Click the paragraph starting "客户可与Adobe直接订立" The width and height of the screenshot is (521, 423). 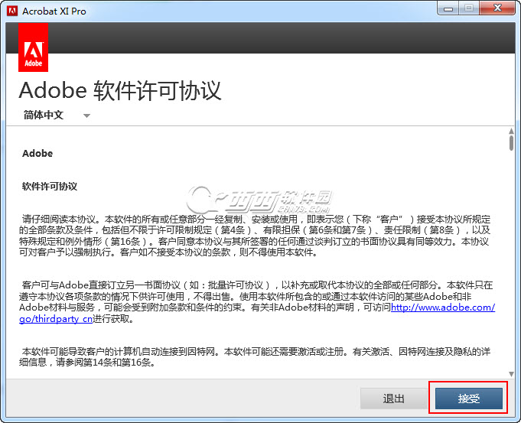257,301
